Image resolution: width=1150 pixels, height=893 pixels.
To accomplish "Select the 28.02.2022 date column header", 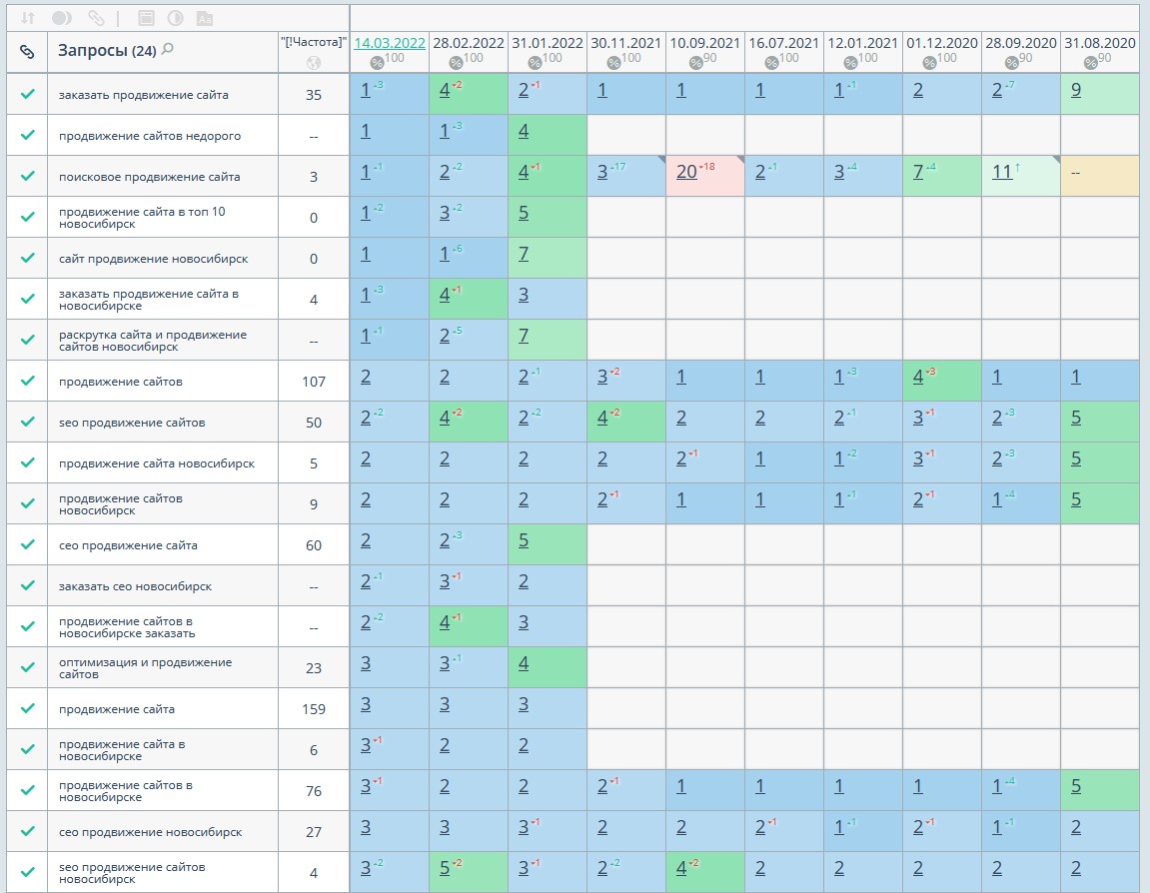I will click(x=468, y=43).
